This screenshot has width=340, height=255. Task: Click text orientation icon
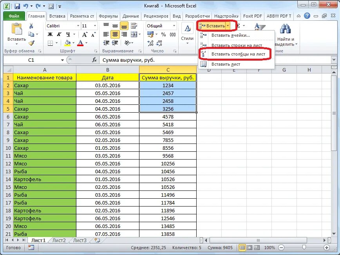tap(127, 43)
